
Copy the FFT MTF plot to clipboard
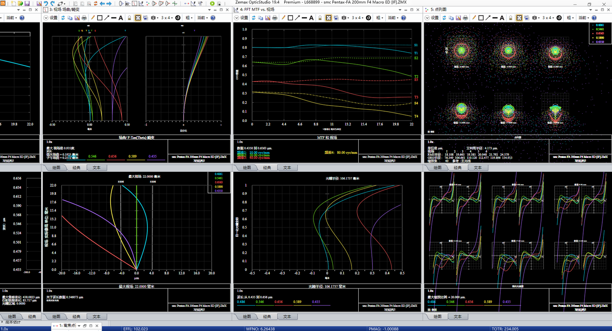(x=261, y=18)
